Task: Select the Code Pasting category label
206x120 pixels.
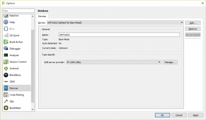Action: [17, 95]
